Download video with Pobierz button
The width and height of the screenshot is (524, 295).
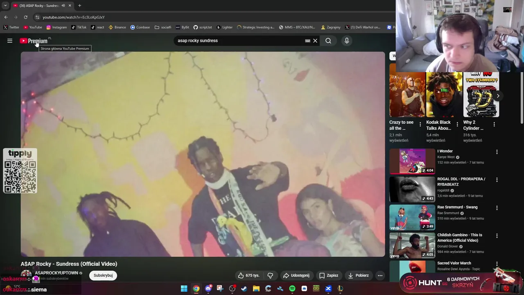359,275
